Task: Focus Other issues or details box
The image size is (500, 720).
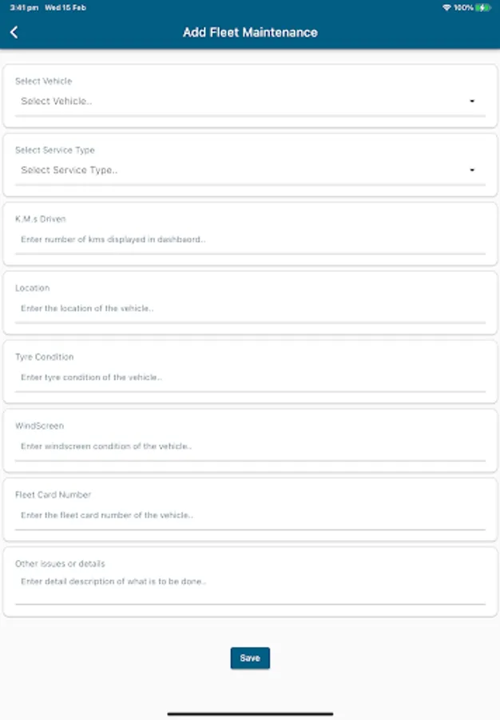Action: 249,584
